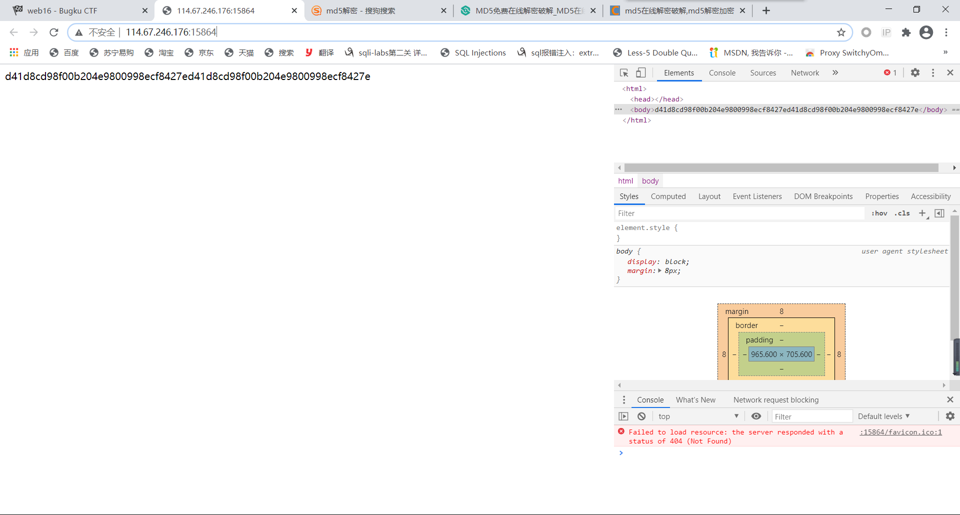Reload the current page
The image size is (960, 515).
point(54,32)
